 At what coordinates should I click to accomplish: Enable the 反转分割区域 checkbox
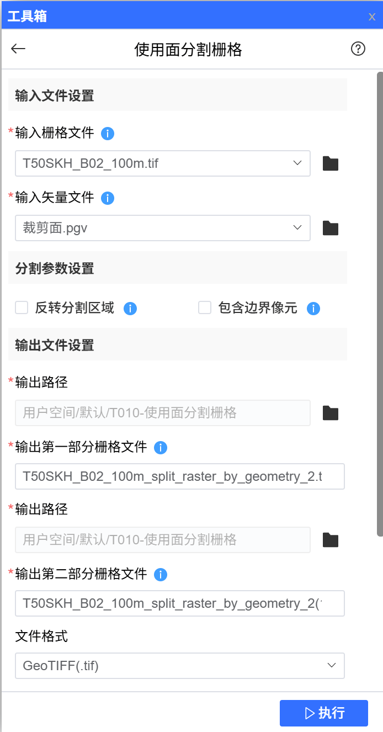coord(20,308)
